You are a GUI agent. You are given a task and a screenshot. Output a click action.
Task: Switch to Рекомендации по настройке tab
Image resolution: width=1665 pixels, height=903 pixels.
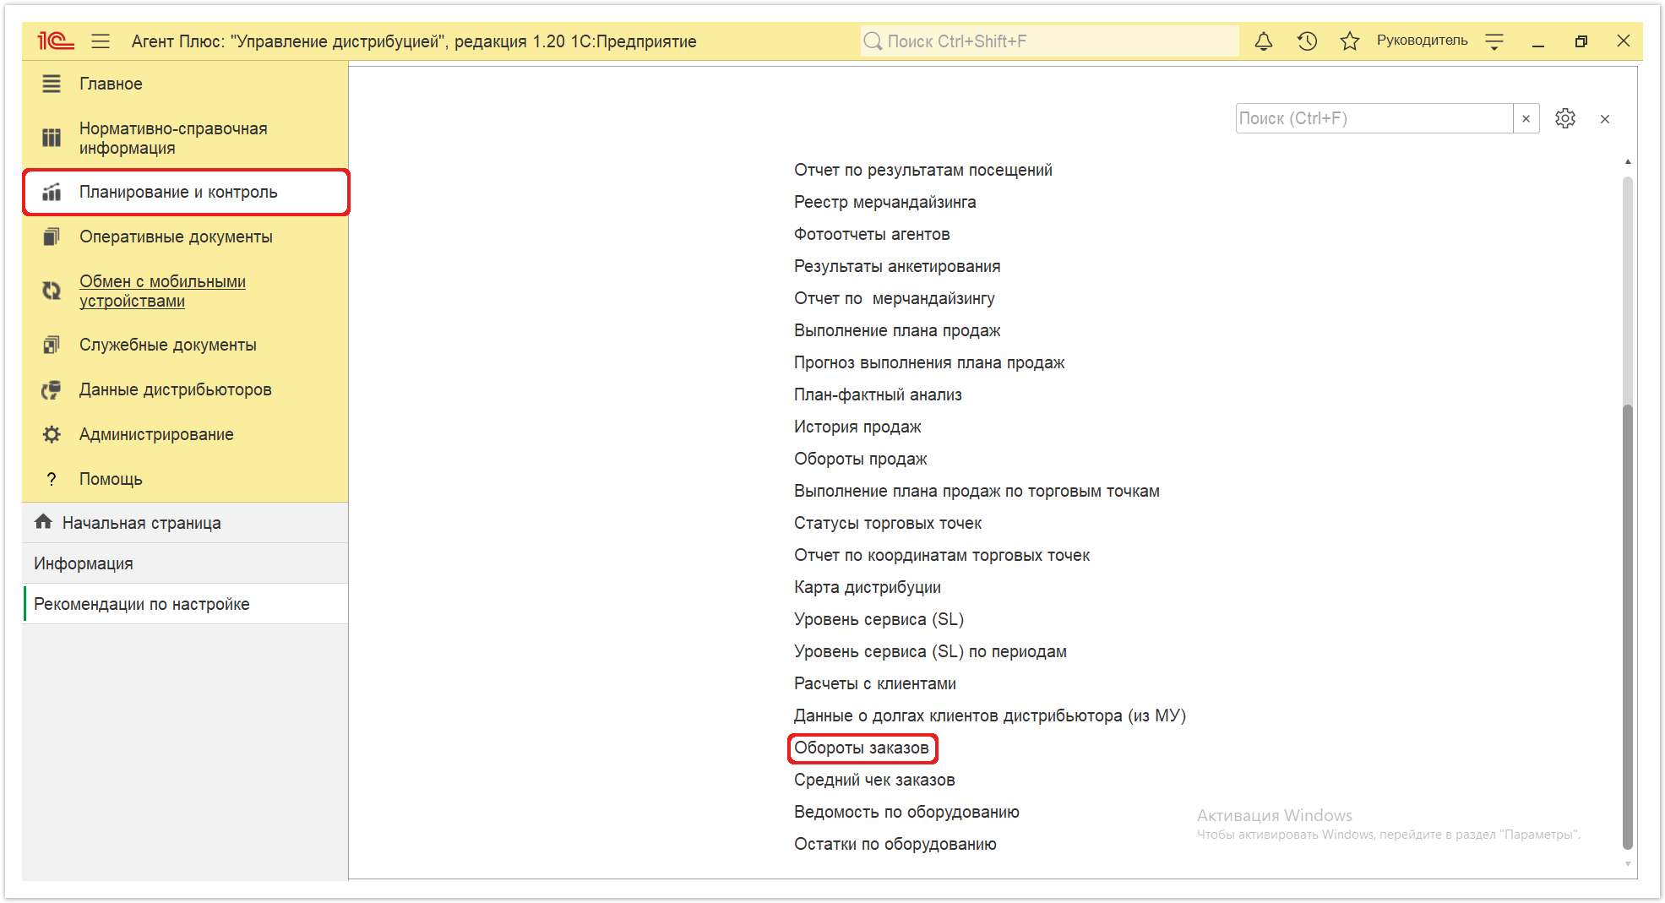pos(185,604)
